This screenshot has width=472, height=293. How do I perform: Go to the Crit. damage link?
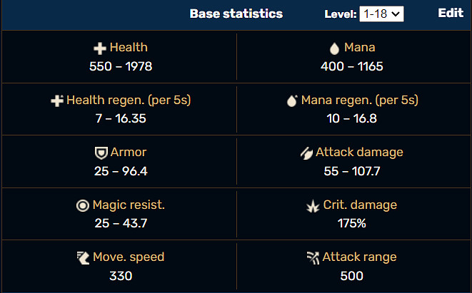(359, 205)
